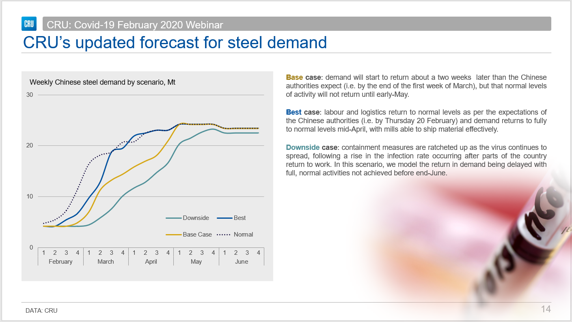Click the April label on the chart axis
This screenshot has width=572, height=322.
pos(151,262)
